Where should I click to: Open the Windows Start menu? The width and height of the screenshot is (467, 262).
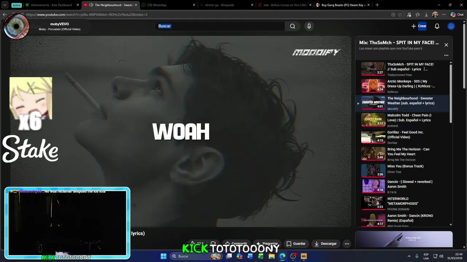[x=163, y=256]
